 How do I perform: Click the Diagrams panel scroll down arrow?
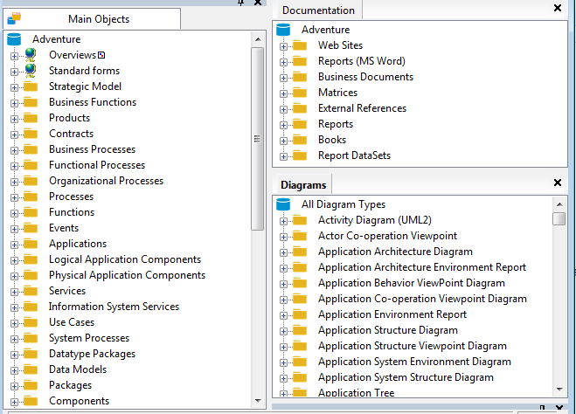pyautogui.click(x=559, y=390)
